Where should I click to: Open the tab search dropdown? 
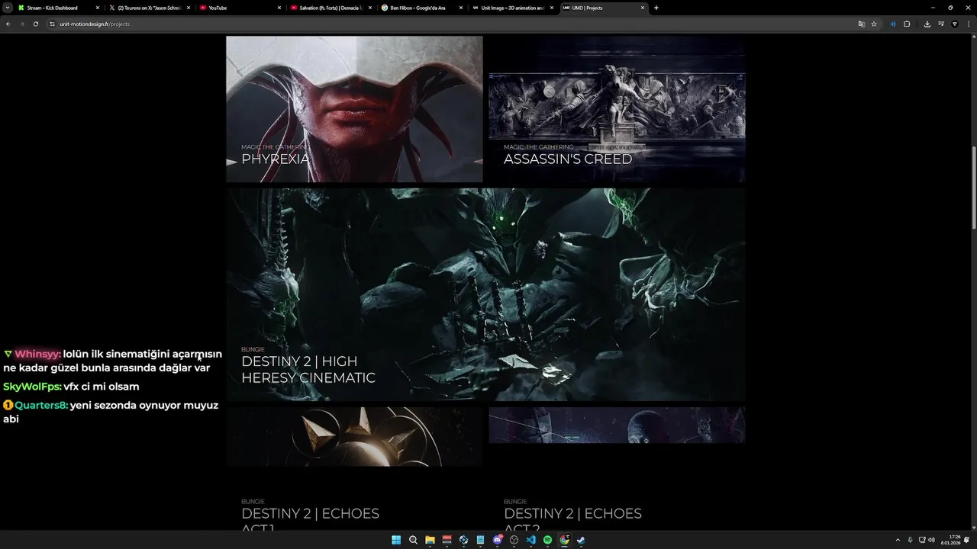click(x=7, y=8)
